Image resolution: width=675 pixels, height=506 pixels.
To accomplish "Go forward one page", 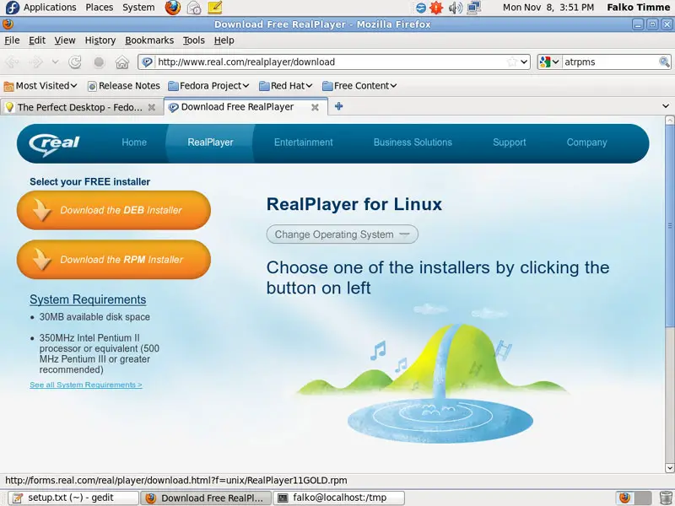I will coord(36,62).
